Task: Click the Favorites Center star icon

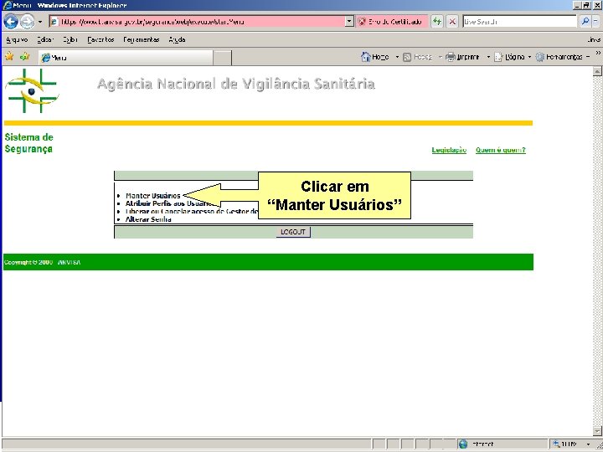Action: pyautogui.click(x=9, y=57)
